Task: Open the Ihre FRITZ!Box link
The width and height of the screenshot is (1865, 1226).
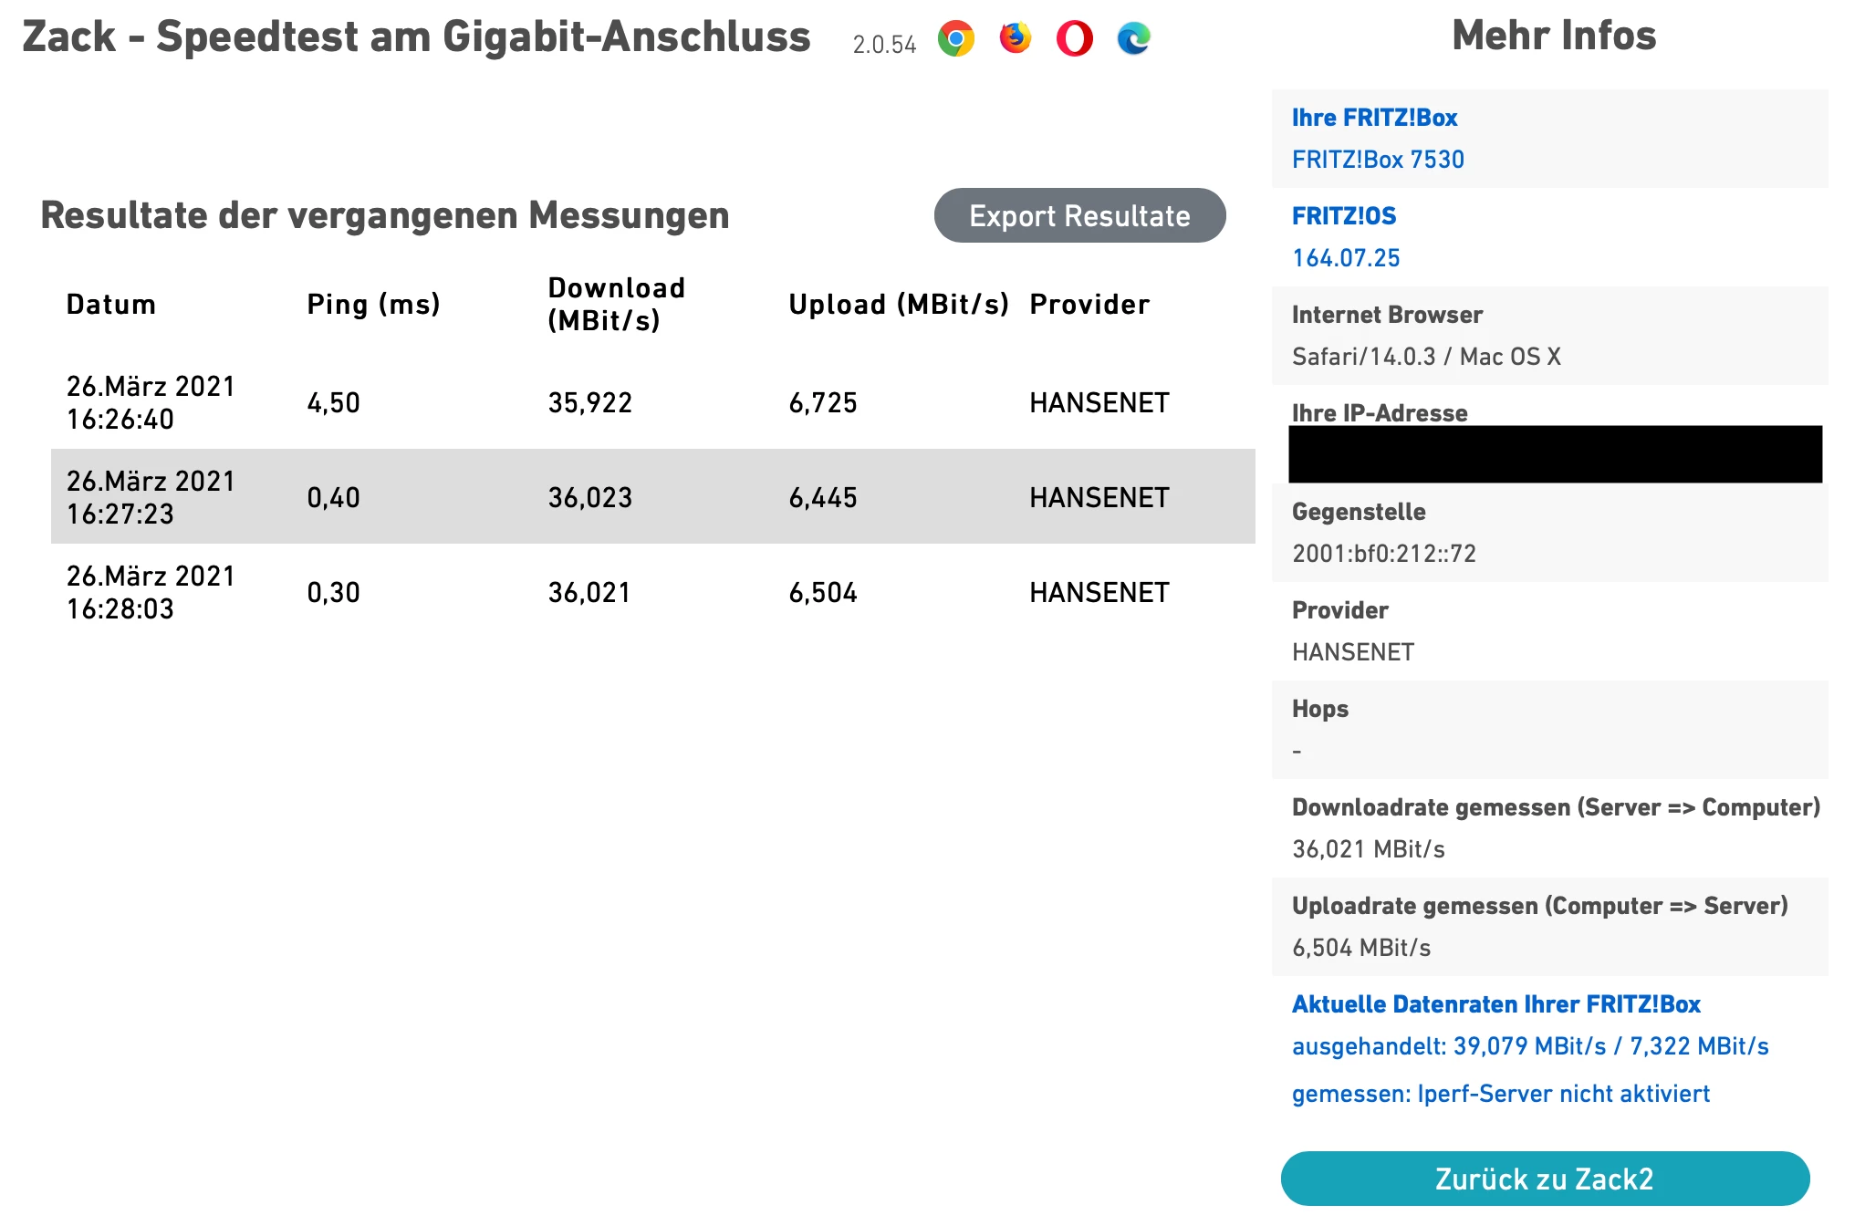Action: [1374, 118]
